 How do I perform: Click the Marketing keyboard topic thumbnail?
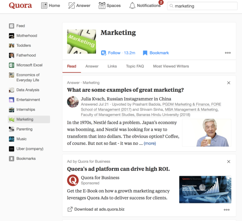tap(81, 41)
